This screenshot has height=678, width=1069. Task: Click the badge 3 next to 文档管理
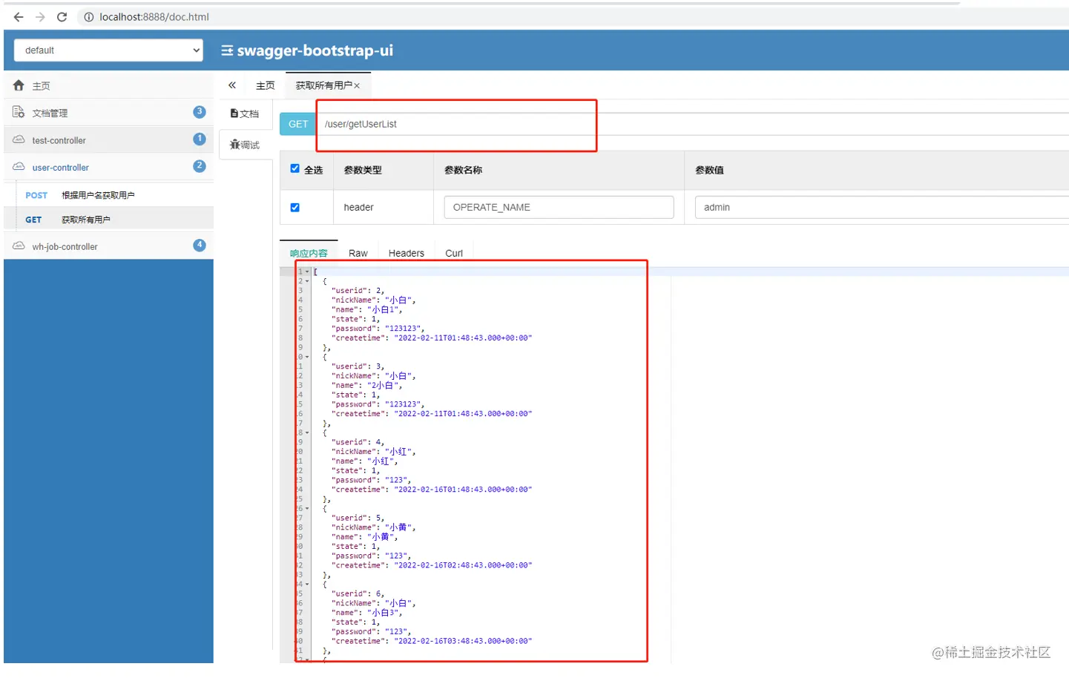coord(199,112)
